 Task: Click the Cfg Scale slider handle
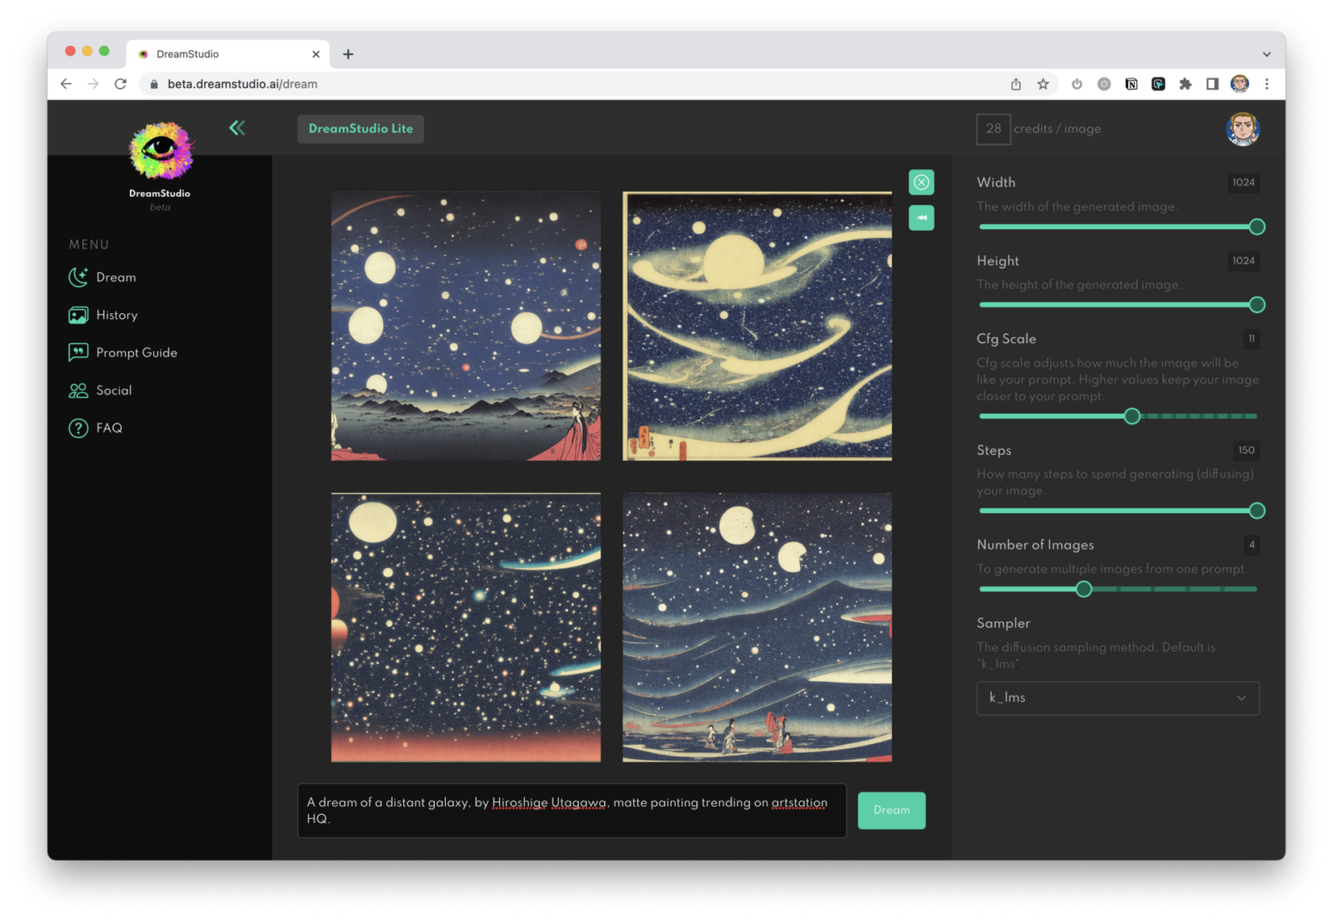[x=1131, y=416]
